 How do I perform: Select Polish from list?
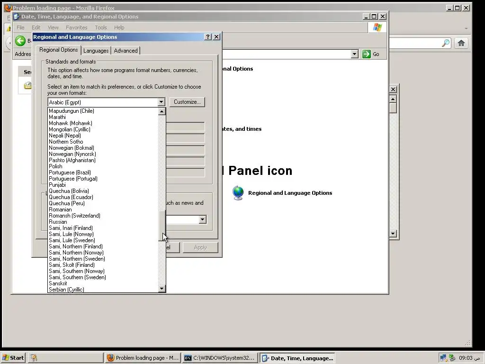click(x=103, y=166)
